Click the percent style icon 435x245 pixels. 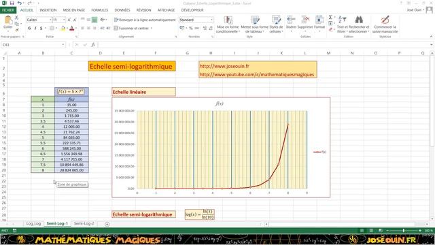pyautogui.click(x=190, y=28)
